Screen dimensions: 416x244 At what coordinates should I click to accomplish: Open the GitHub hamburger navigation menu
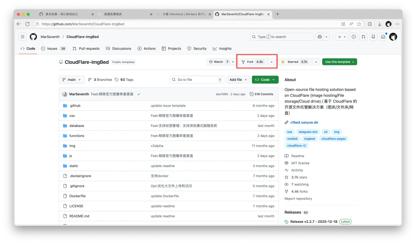23,37
